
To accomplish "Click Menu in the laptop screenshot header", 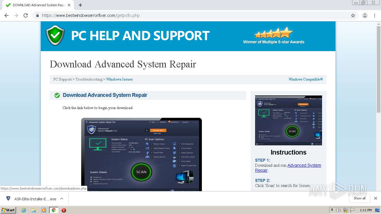I will coord(152,122).
